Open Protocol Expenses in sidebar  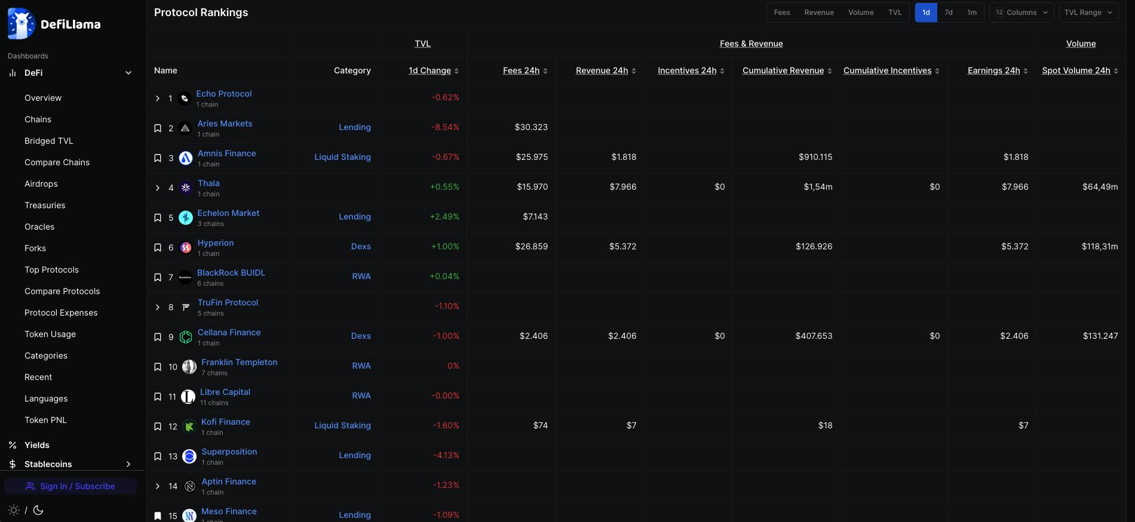click(61, 313)
